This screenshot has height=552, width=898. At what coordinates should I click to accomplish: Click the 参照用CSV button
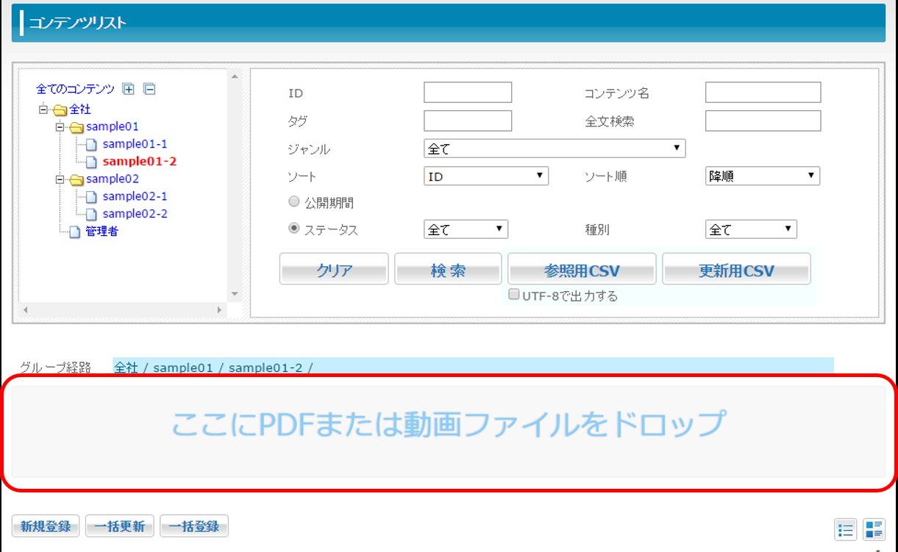pyautogui.click(x=581, y=270)
